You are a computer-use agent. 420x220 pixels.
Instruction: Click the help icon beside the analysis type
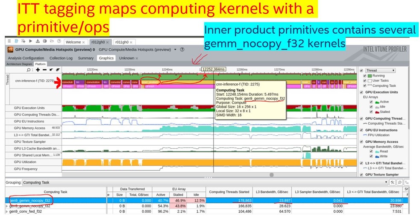click(x=182, y=50)
